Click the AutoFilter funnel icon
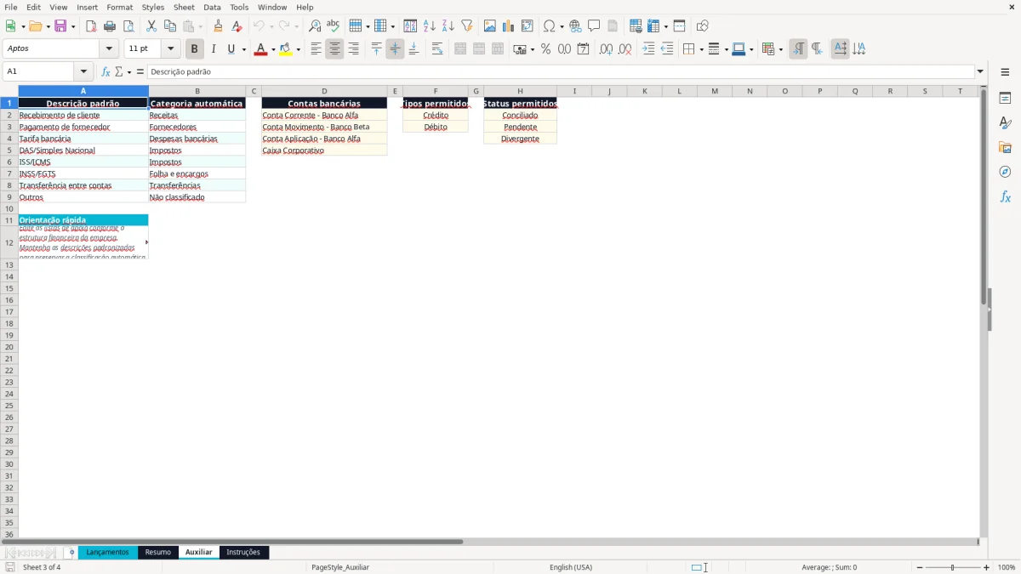This screenshot has width=1021, height=574. (x=467, y=26)
